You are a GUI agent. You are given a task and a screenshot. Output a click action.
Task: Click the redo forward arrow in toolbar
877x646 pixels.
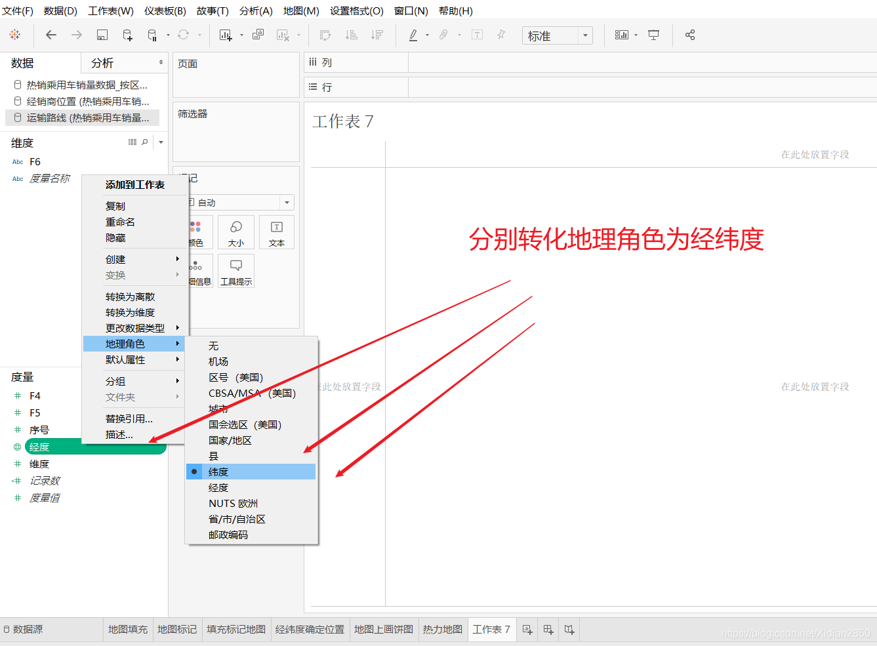[77, 35]
